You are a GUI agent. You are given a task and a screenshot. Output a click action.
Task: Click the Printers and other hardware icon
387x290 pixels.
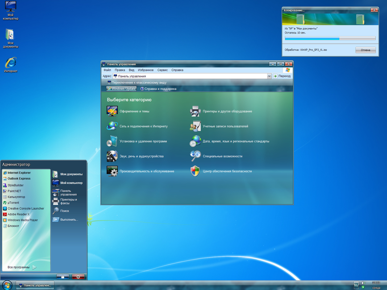pyautogui.click(x=195, y=111)
